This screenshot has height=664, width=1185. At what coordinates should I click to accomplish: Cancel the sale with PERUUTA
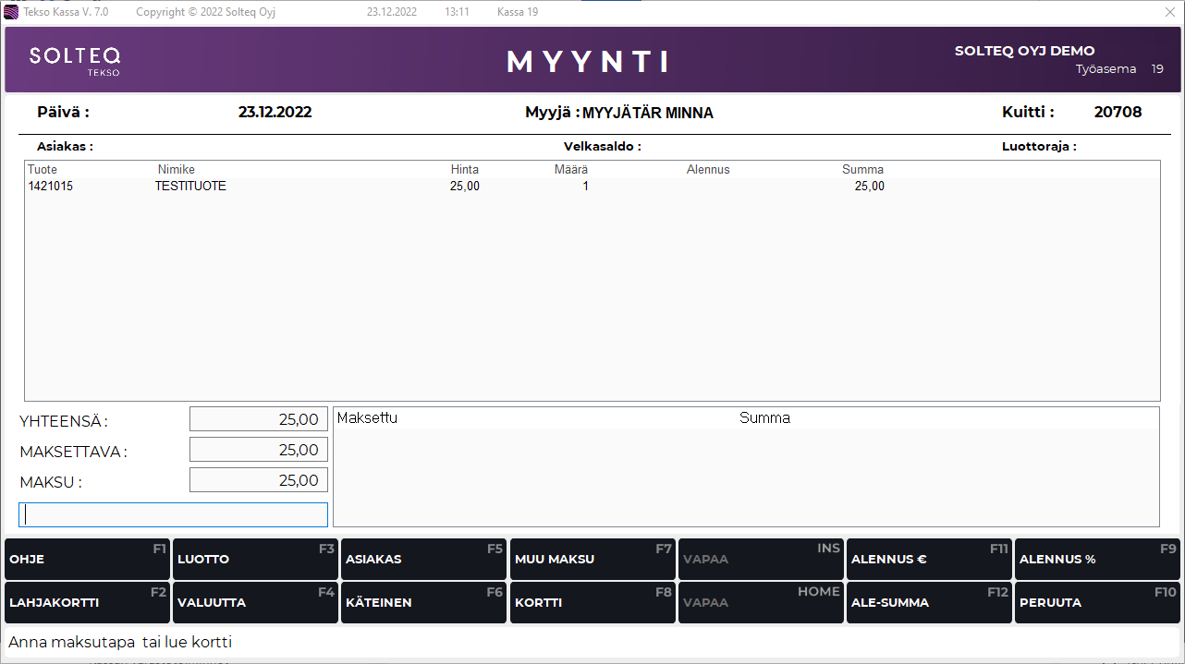(x=1097, y=603)
